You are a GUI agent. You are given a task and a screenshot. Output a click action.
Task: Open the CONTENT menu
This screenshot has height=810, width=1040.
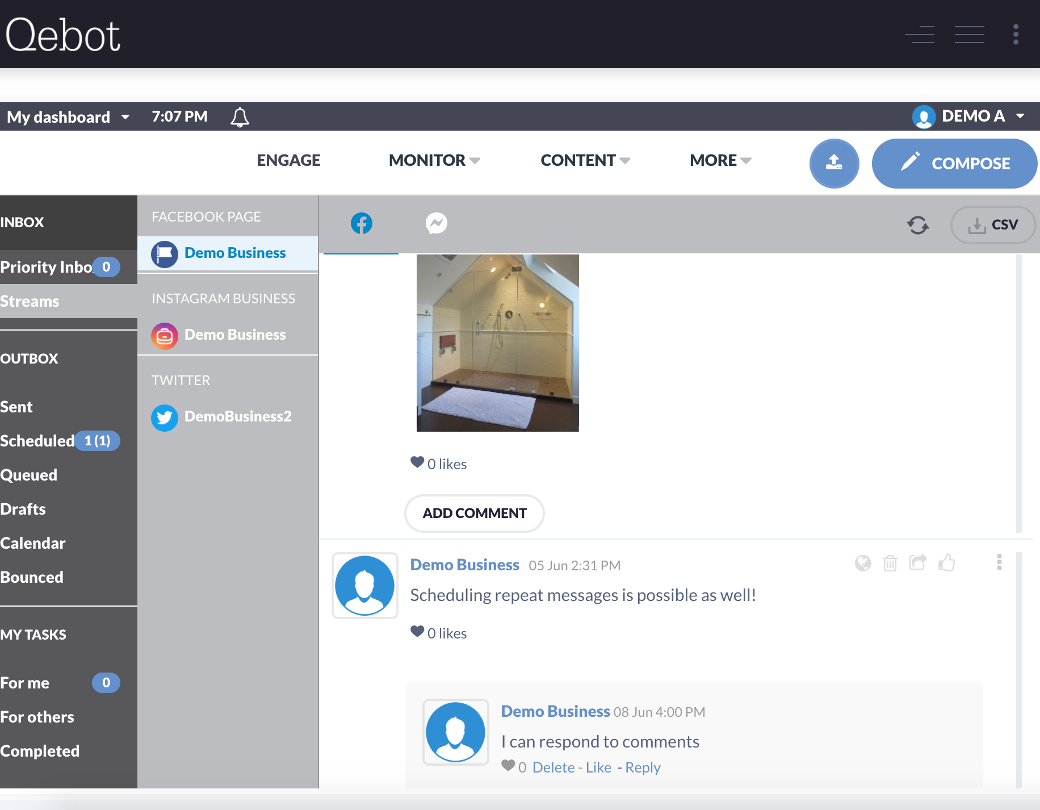coord(585,160)
